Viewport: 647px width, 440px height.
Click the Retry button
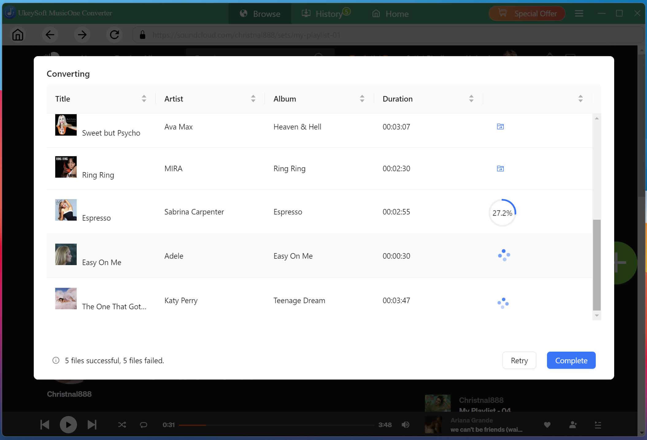(x=519, y=360)
